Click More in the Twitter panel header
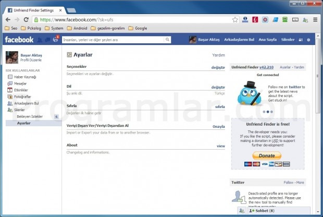This screenshot has width=323, height=217. click(300, 183)
